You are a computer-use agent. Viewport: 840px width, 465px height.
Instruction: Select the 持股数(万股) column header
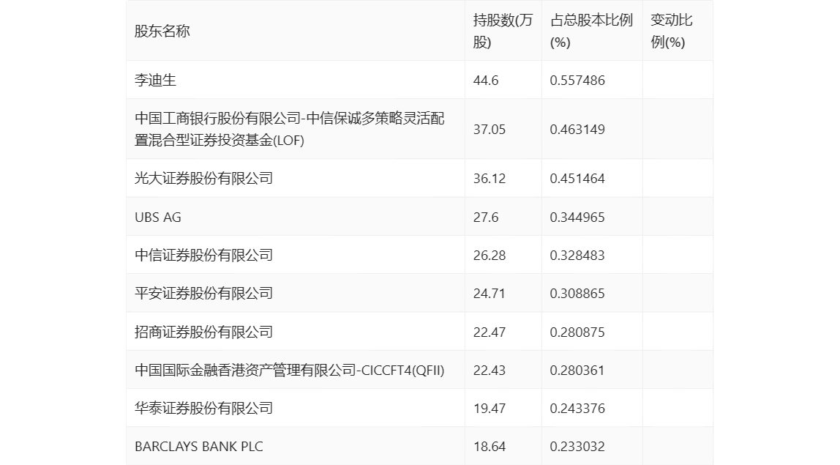point(503,31)
